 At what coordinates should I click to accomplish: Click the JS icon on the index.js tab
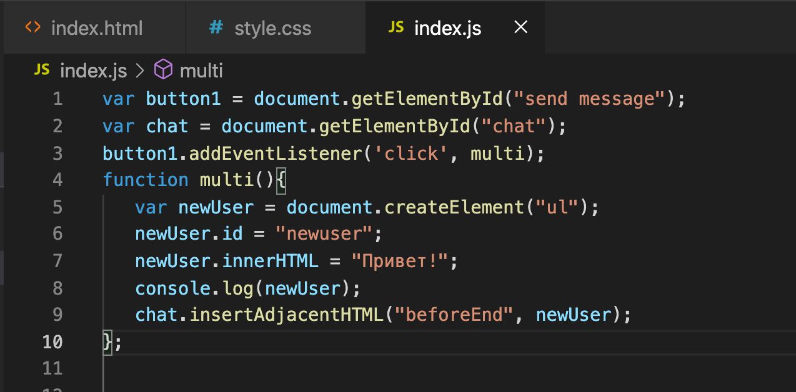[396, 27]
